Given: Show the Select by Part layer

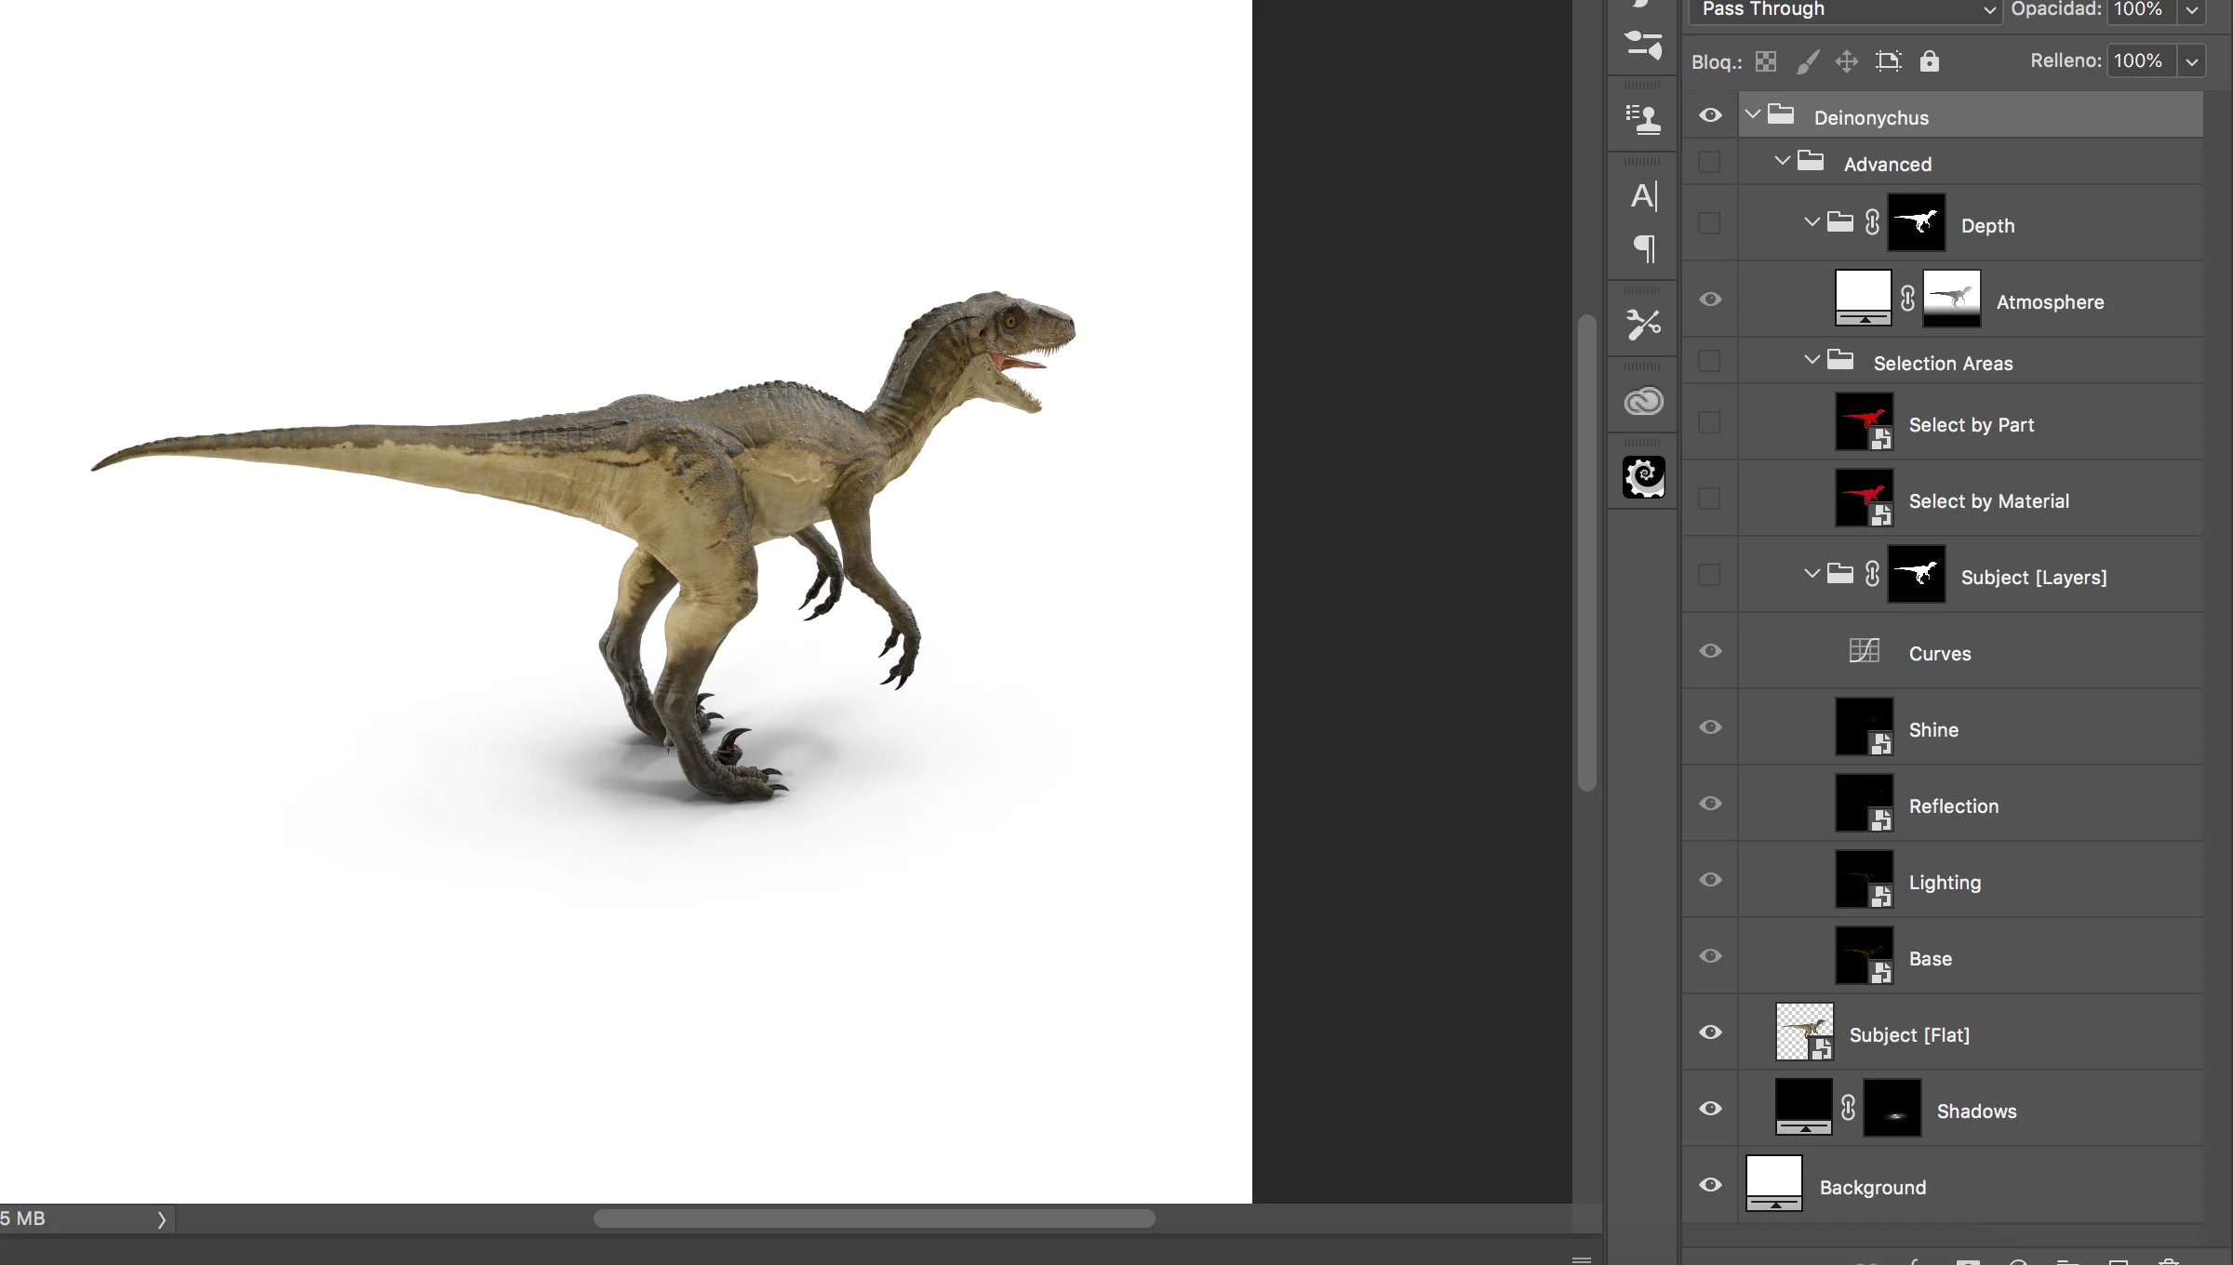Looking at the screenshot, I should click(1709, 422).
